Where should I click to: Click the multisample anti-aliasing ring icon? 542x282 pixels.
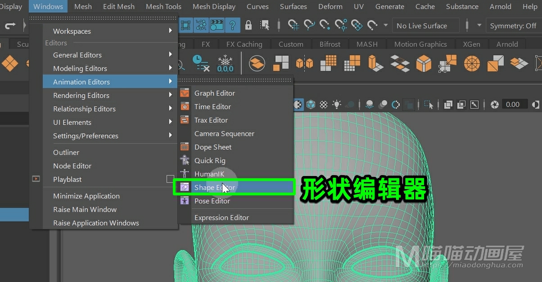[x=396, y=105]
